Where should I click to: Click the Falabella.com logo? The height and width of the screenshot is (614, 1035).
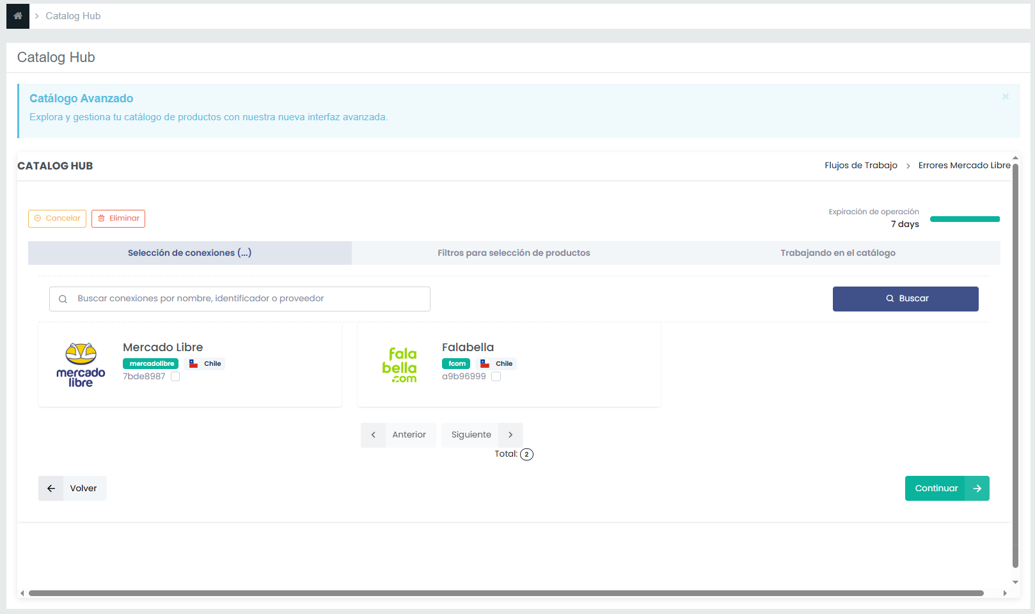400,365
